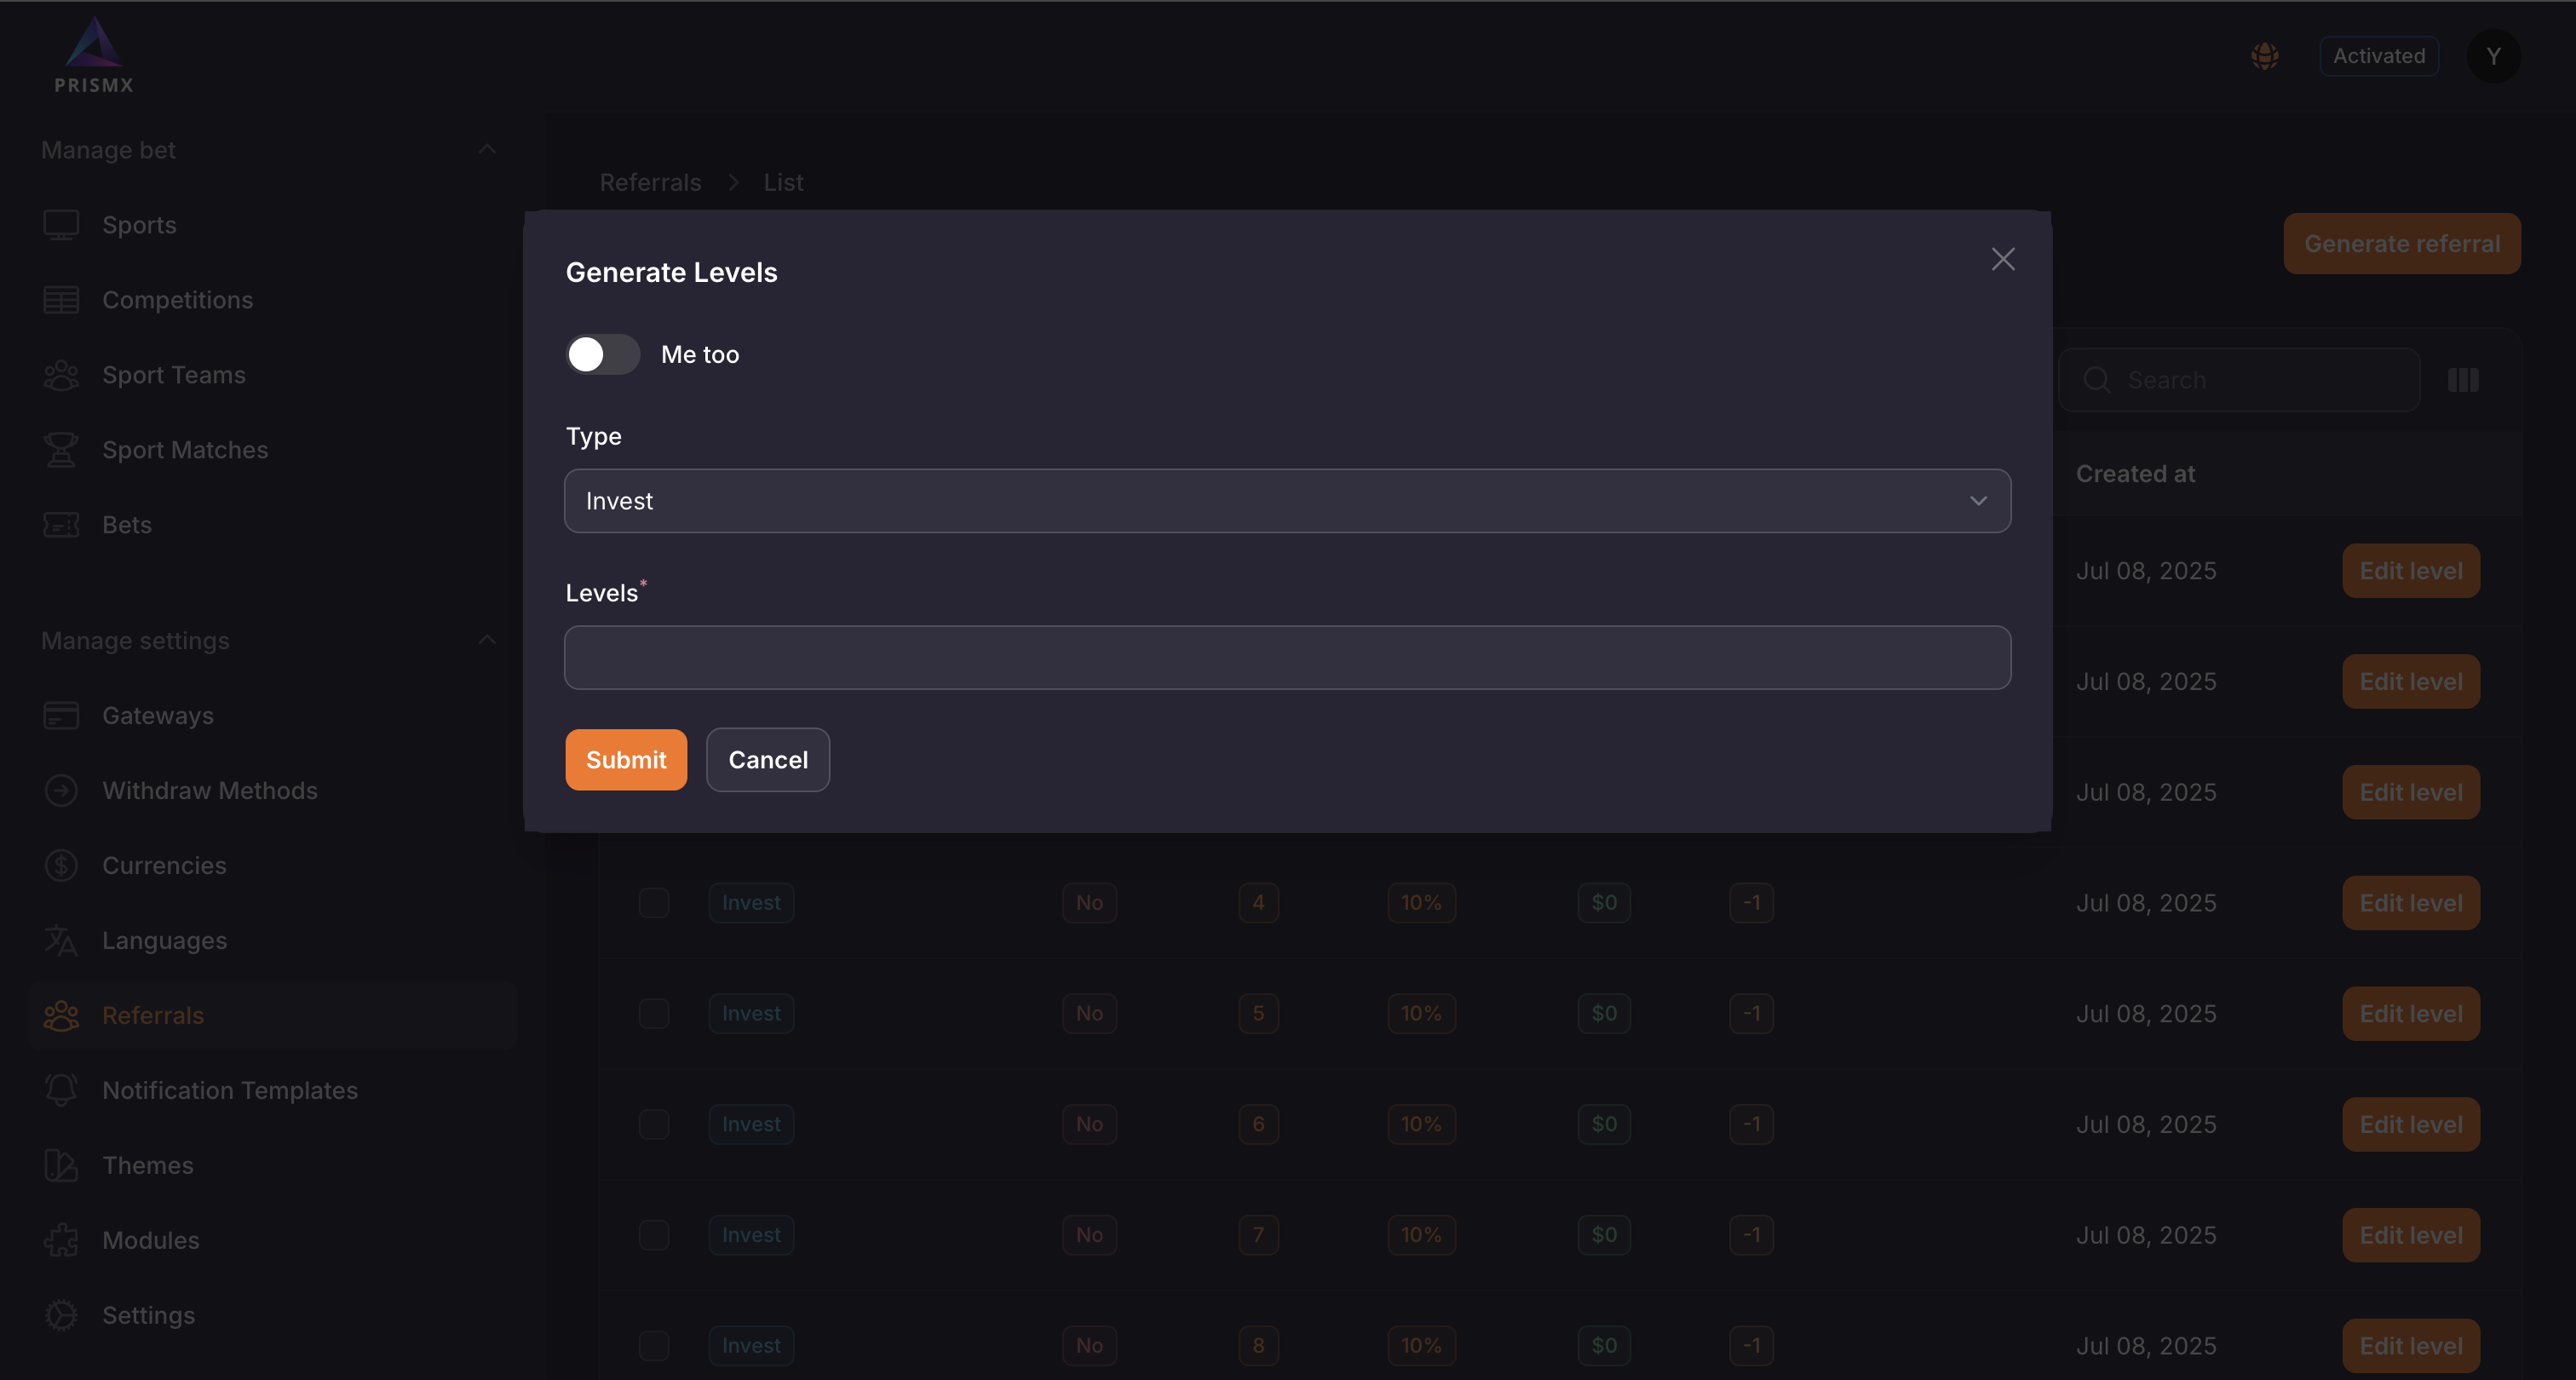This screenshot has width=2576, height=1380.
Task: Collapse the Manage settings section
Action: tap(487, 640)
